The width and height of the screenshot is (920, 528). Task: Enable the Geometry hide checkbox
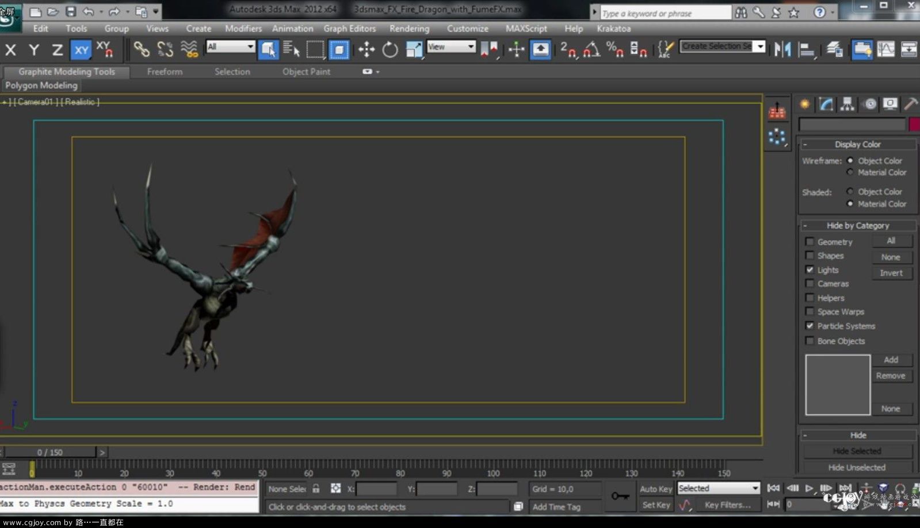click(x=810, y=242)
